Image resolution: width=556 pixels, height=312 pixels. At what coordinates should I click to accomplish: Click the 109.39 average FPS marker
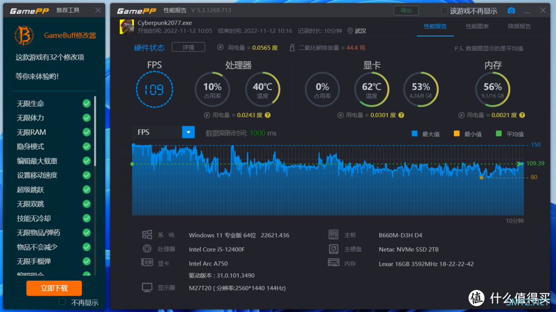520,164
